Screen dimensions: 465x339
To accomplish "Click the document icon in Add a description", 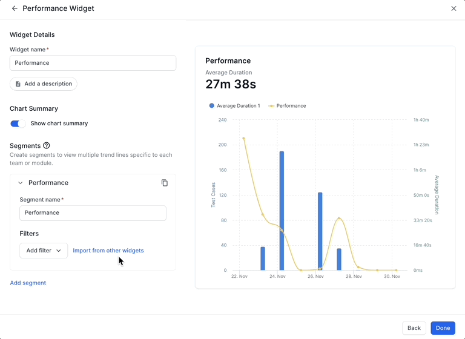I will pyautogui.click(x=18, y=84).
